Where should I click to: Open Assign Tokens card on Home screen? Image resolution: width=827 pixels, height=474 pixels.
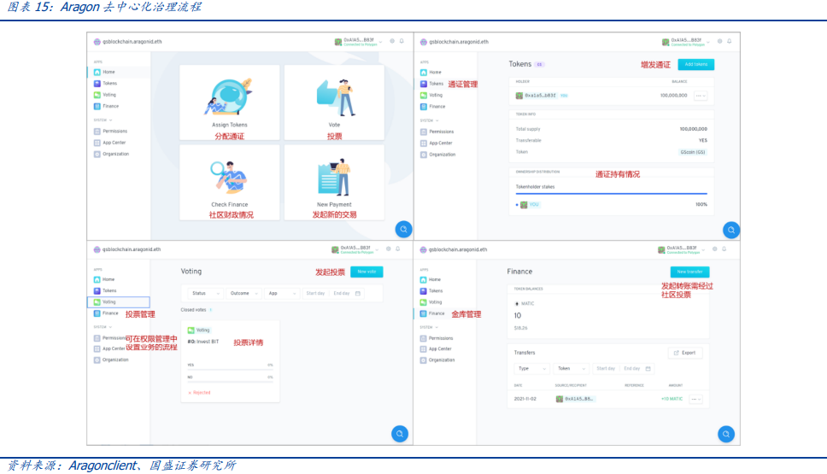click(230, 102)
